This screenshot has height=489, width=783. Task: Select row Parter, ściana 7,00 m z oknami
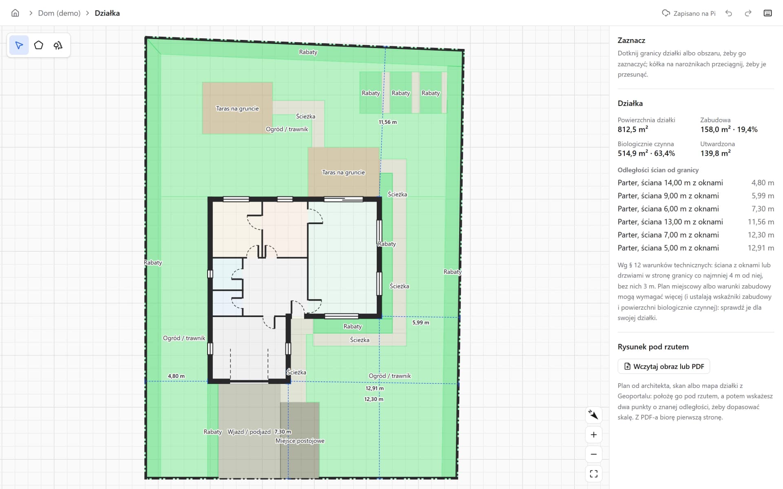pyautogui.click(x=696, y=235)
